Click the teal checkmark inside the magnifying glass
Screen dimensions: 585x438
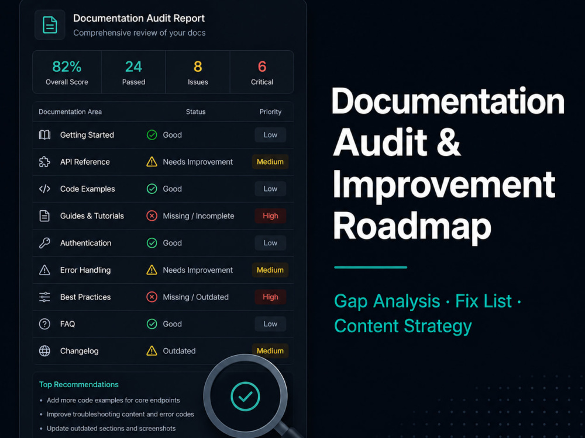(x=245, y=397)
